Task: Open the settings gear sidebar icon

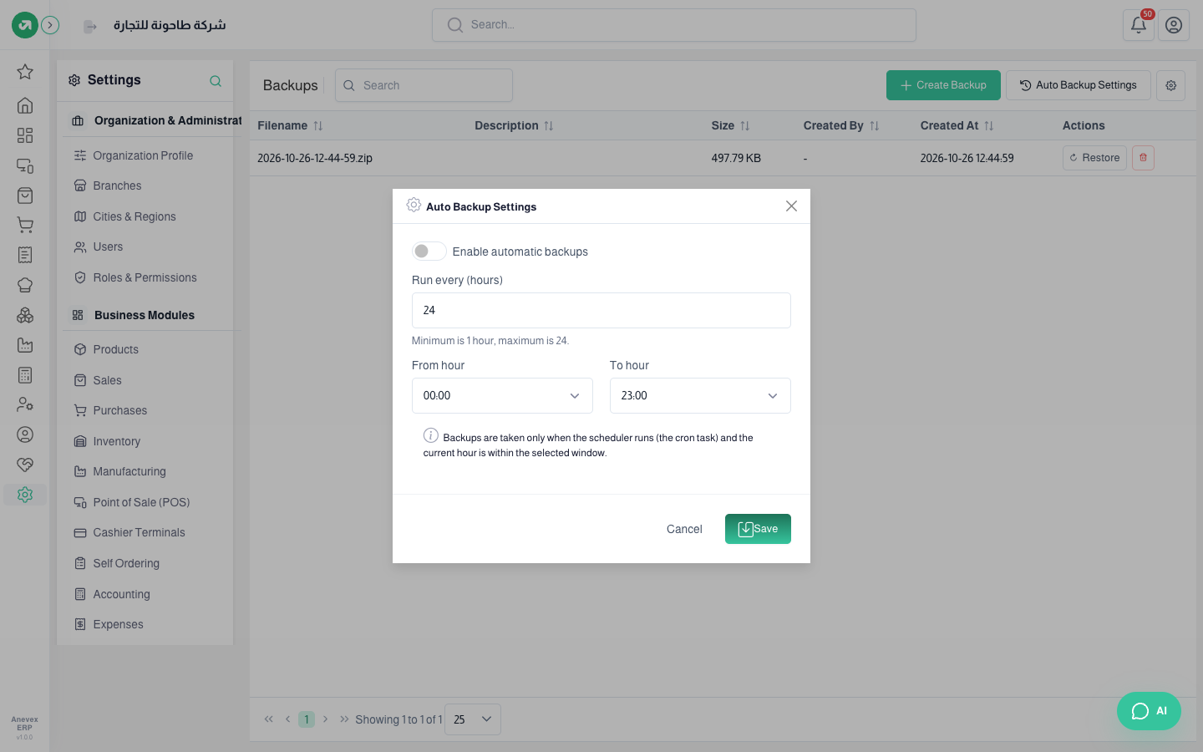Action: pos(25,495)
